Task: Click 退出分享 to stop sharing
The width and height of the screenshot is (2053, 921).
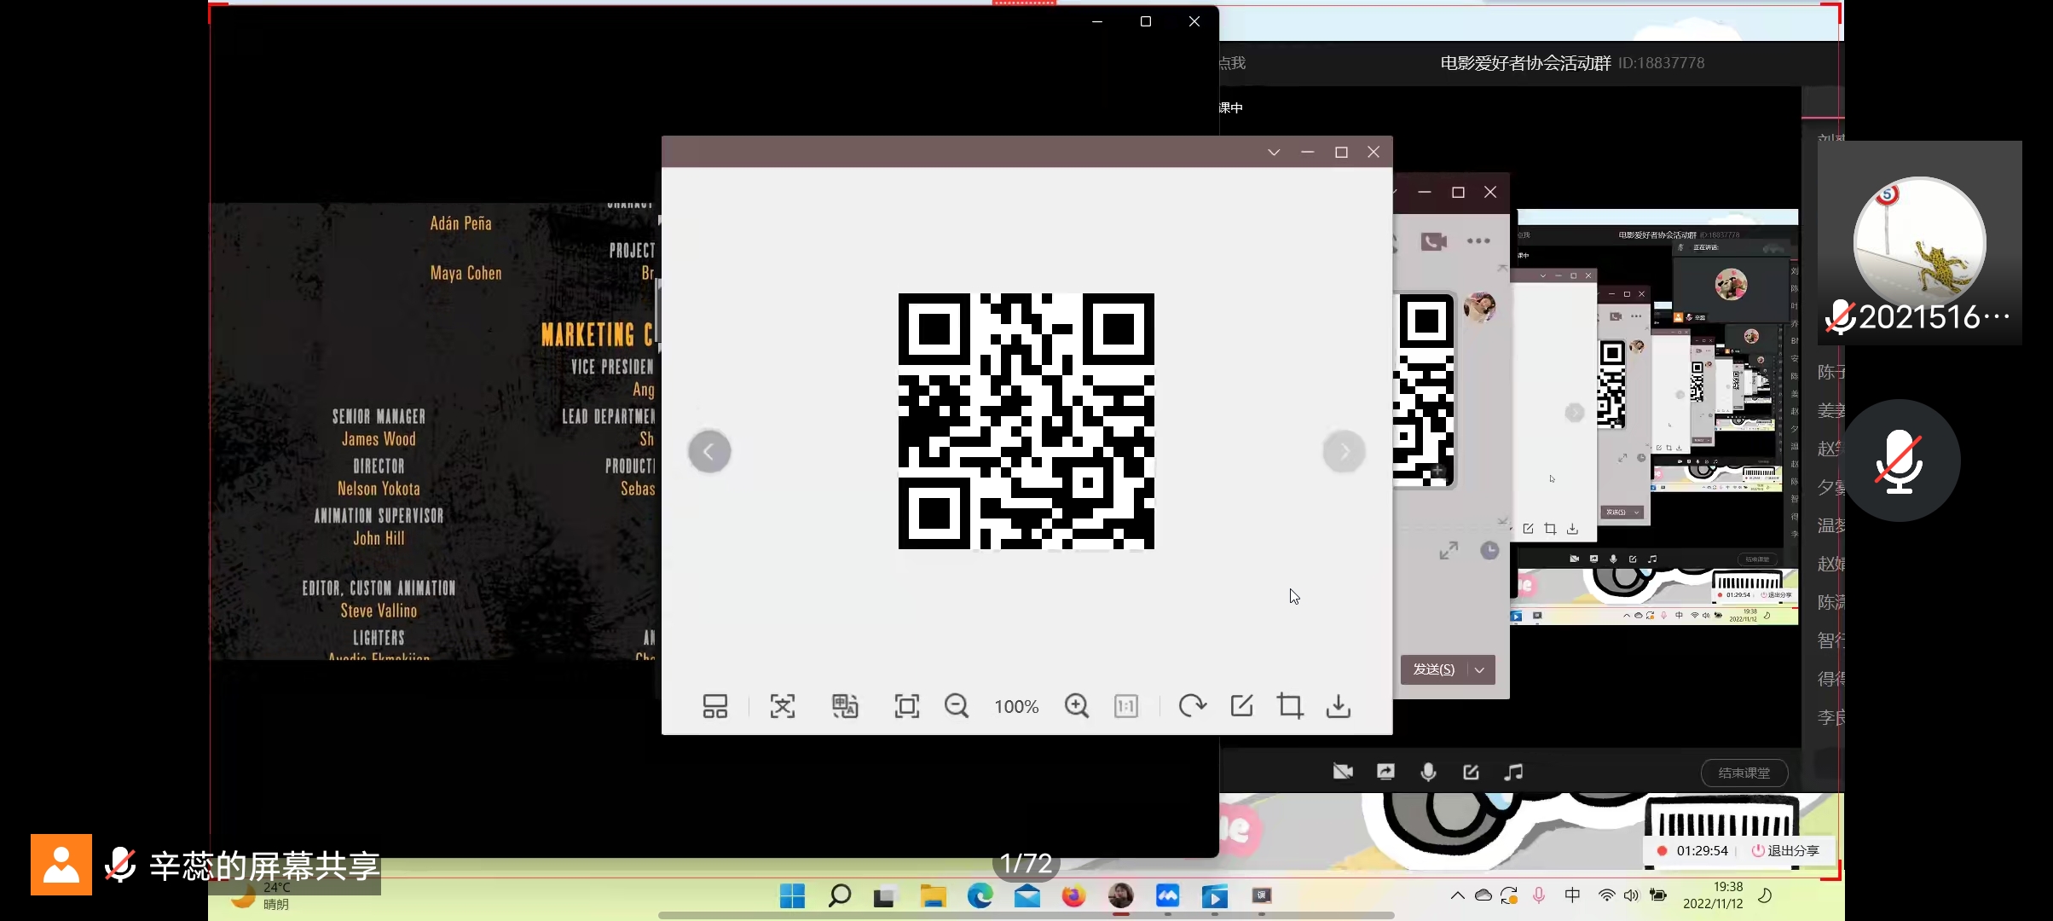Action: pyautogui.click(x=1785, y=850)
